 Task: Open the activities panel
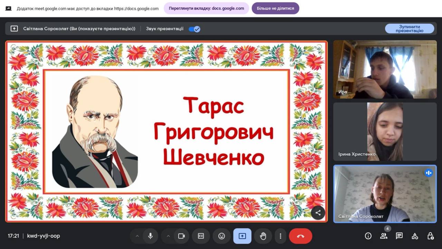[415, 236]
